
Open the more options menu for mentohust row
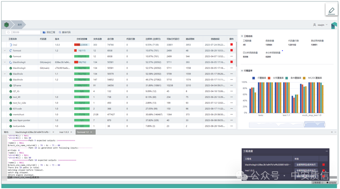[232, 114]
